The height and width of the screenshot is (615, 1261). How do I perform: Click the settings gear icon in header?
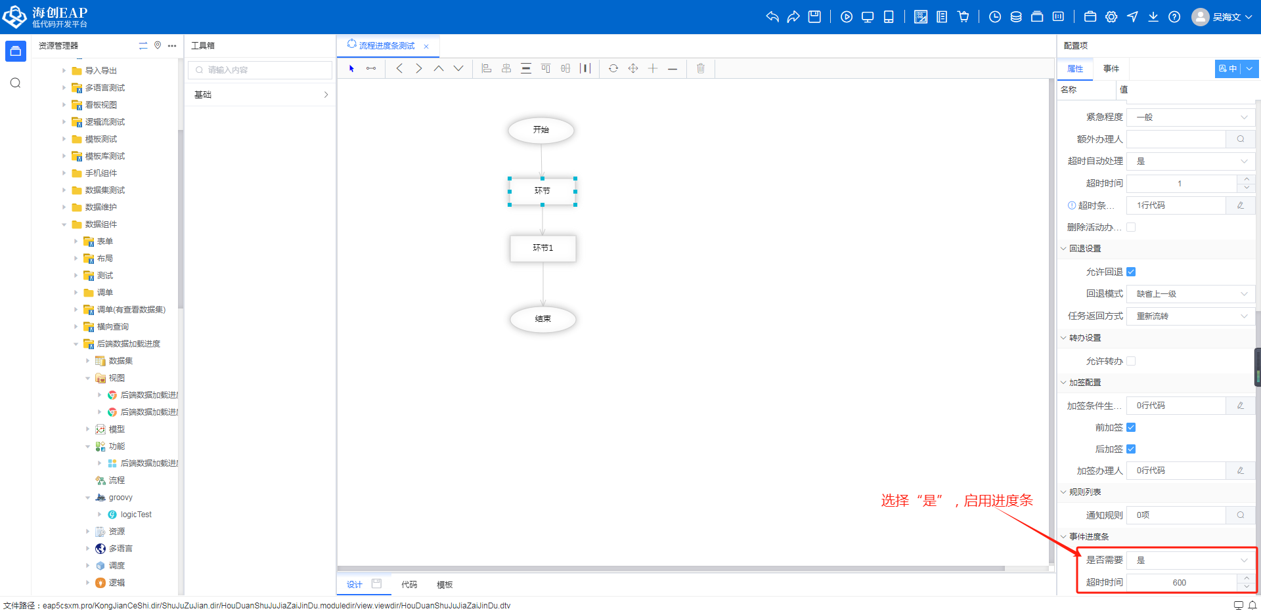[x=1111, y=17]
